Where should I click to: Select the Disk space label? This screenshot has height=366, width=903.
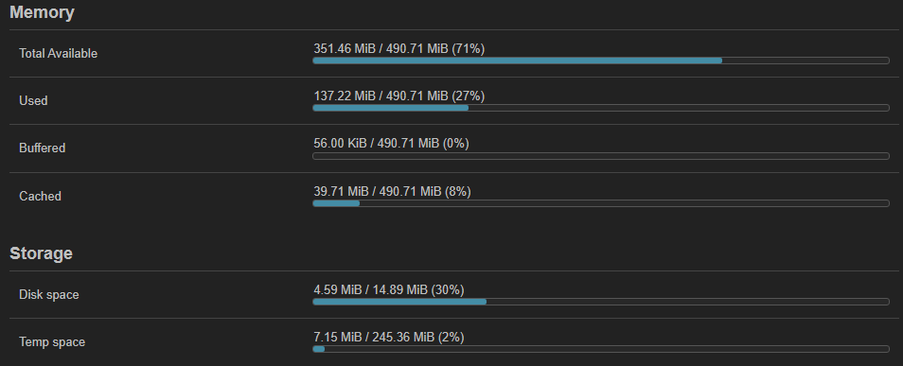[49, 295]
